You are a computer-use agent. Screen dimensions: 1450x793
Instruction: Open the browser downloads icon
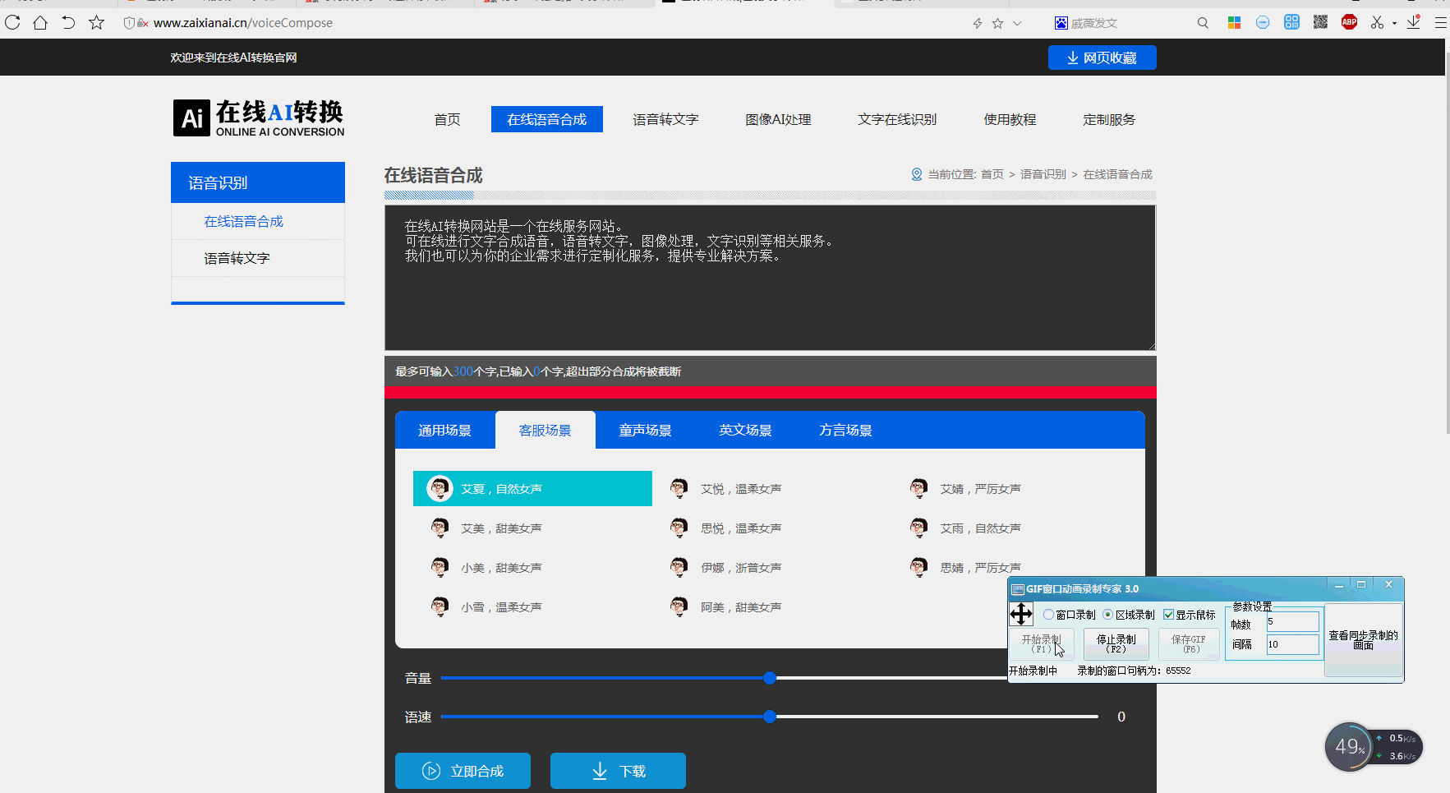pos(1414,23)
